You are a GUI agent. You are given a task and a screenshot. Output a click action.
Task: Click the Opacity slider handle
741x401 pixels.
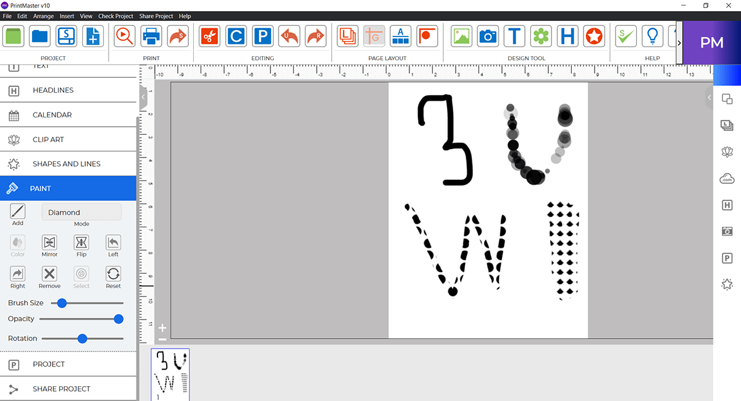pyautogui.click(x=119, y=319)
